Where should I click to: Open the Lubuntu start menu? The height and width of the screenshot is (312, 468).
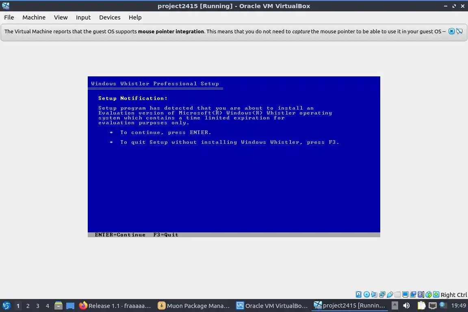(x=6, y=306)
